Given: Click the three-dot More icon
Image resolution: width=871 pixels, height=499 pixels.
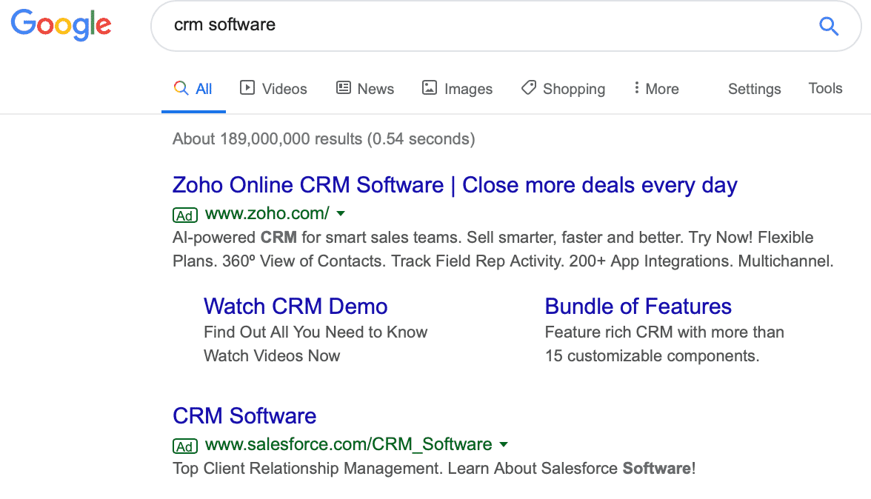Looking at the screenshot, I should tap(637, 87).
